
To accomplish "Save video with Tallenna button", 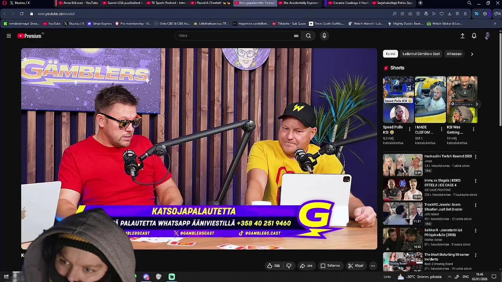I will coord(330,266).
